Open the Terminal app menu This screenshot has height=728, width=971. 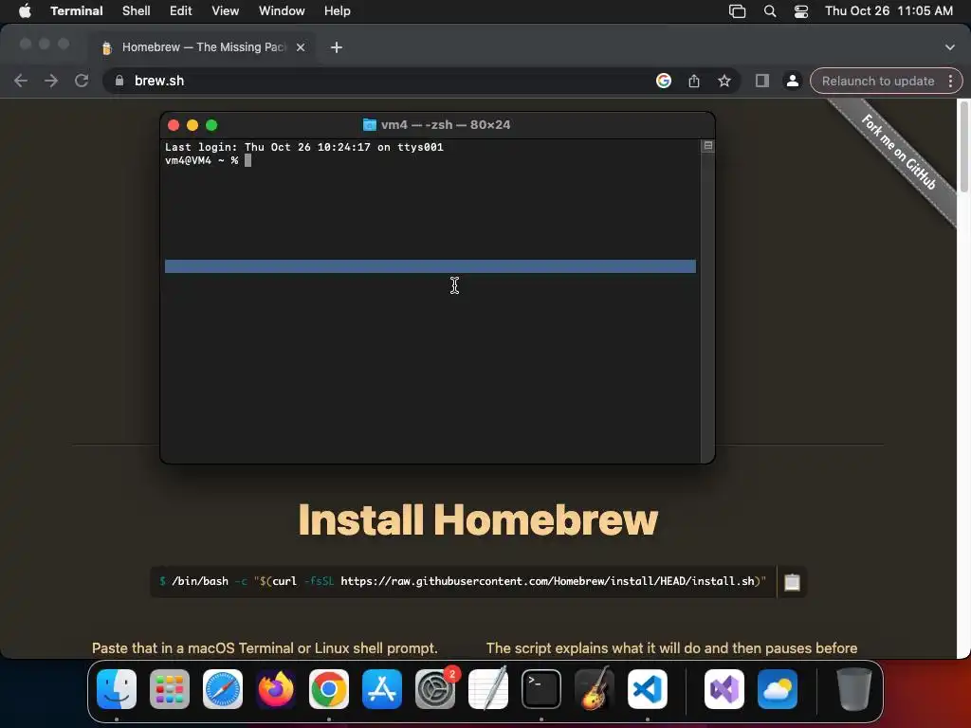click(x=76, y=10)
